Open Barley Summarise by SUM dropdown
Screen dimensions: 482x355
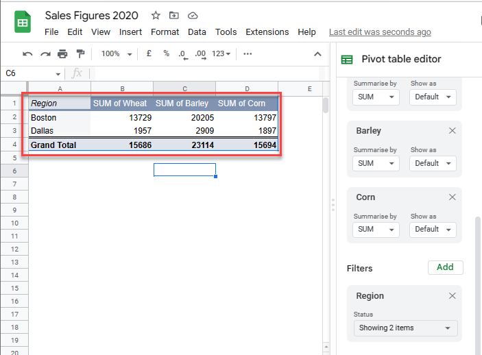click(x=376, y=163)
